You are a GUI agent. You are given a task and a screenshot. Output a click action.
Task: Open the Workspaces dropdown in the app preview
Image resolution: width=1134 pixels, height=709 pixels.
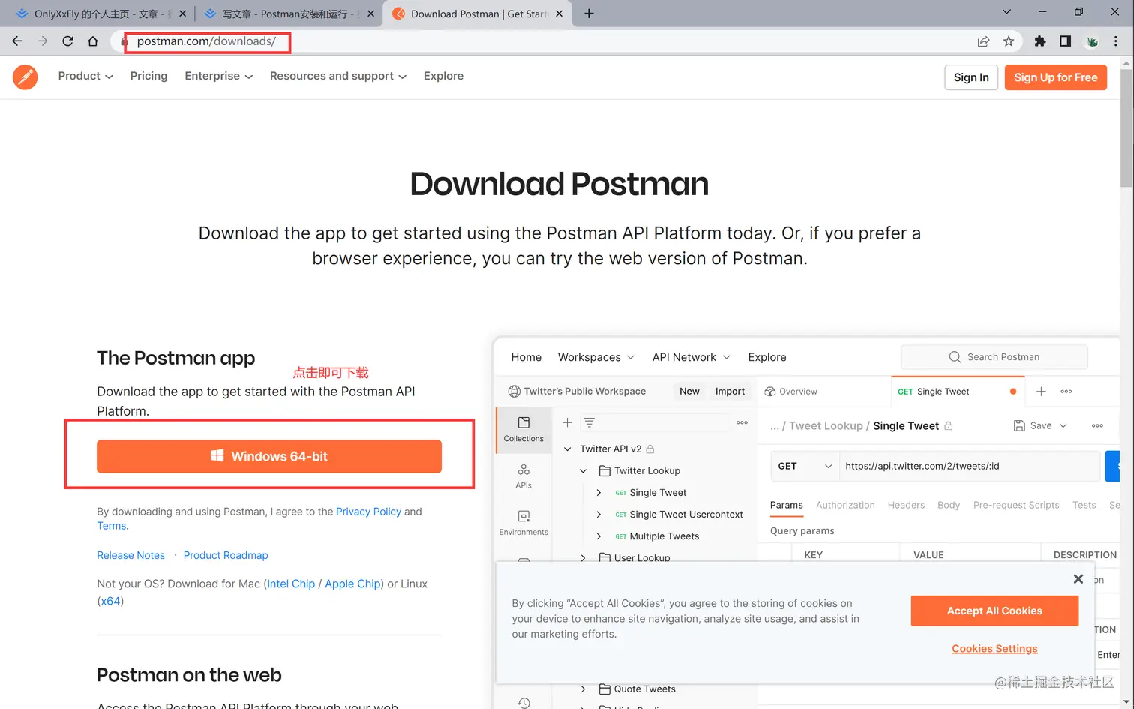click(596, 357)
